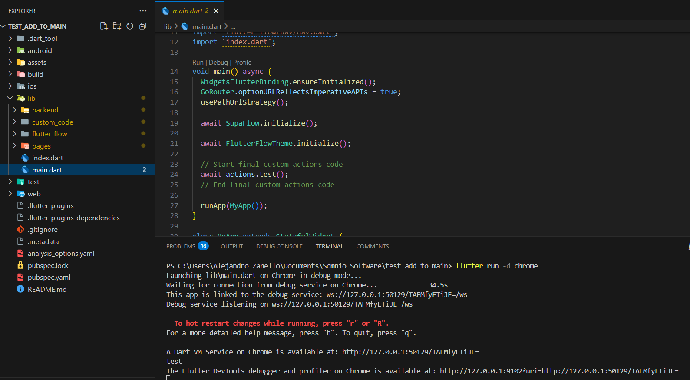Image resolution: width=690 pixels, height=380 pixels.
Task: Click main.dart in the breadcrumb path
Action: [207, 26]
